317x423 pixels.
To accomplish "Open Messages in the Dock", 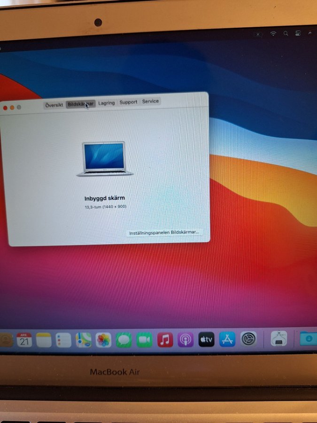I will tap(124, 340).
